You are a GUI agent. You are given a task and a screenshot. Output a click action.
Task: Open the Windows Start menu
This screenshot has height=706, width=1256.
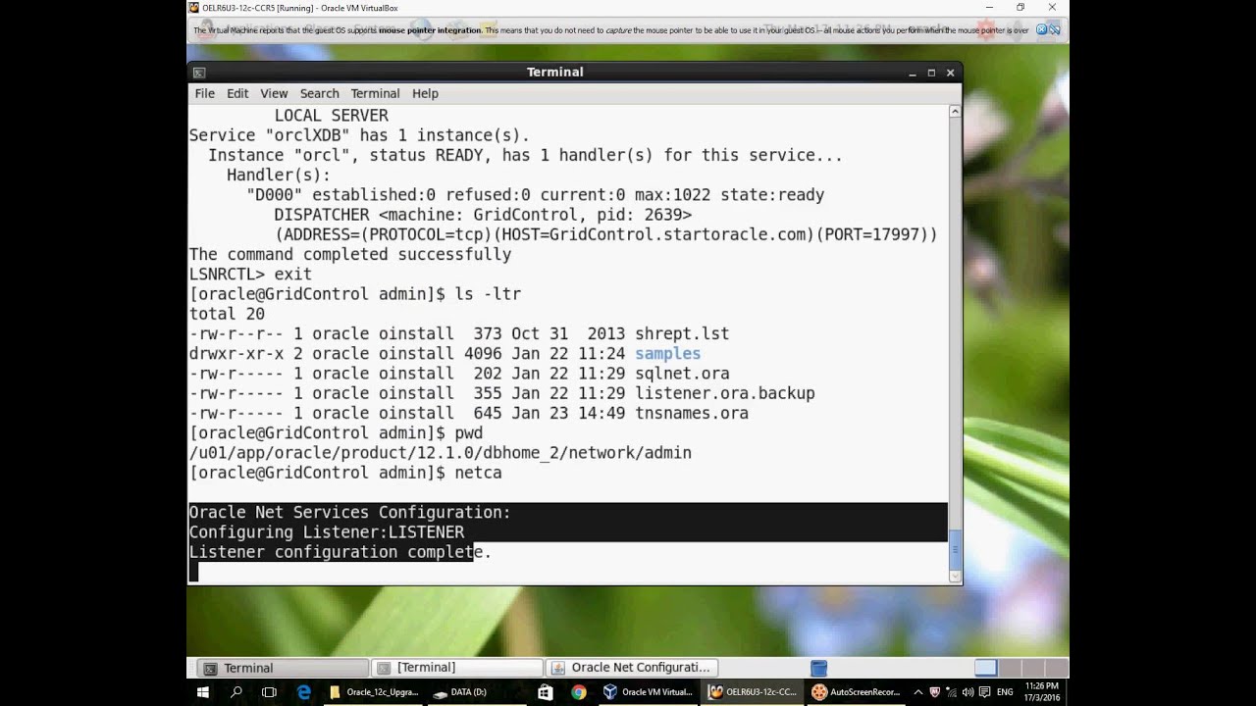[x=203, y=691]
